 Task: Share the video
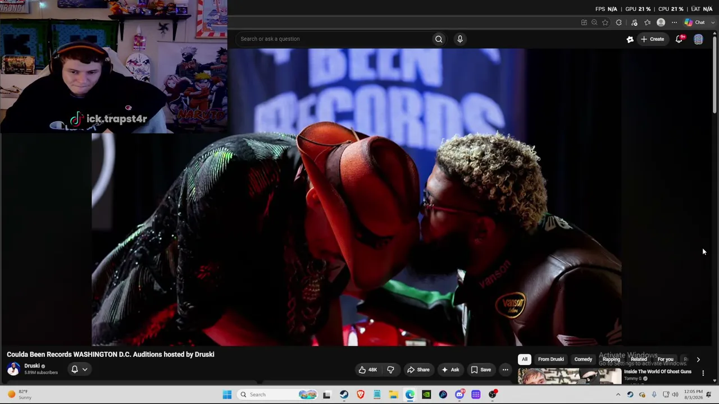coord(418,370)
